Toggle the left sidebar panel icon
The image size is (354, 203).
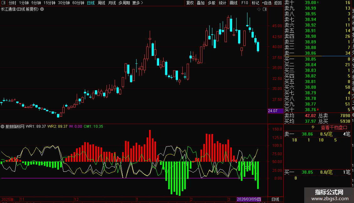point(3,3)
